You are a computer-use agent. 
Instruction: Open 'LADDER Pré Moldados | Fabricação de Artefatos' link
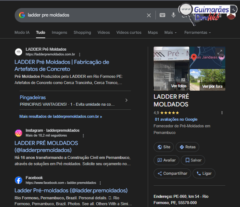click(62, 65)
